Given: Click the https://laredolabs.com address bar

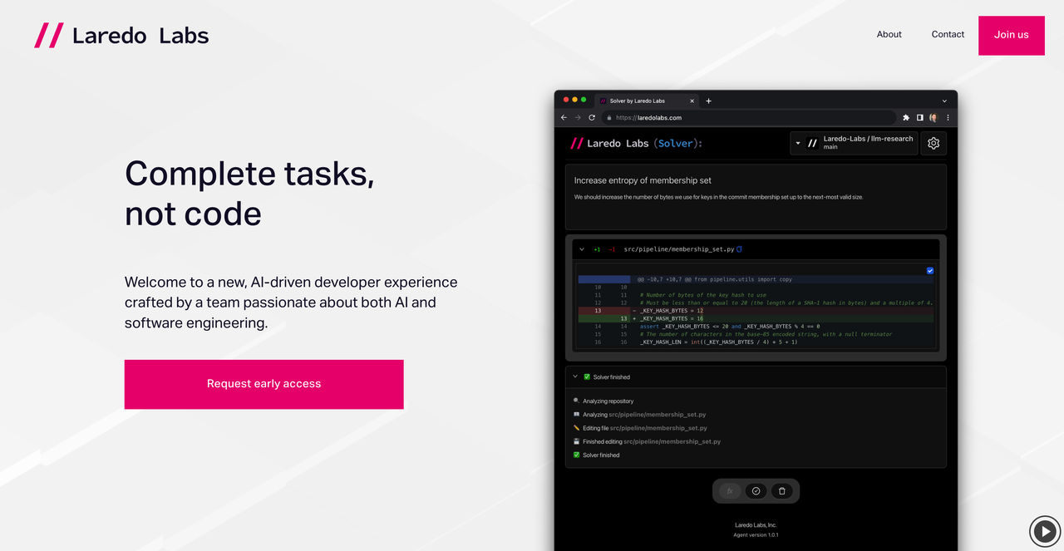Looking at the screenshot, I should (748, 117).
